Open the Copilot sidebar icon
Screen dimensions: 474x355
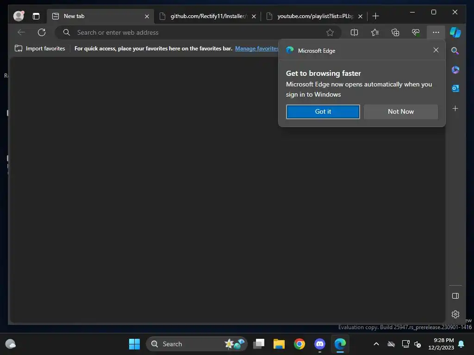coord(455,32)
